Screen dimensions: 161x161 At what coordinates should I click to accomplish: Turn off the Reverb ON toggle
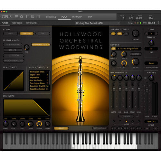point(113,49)
